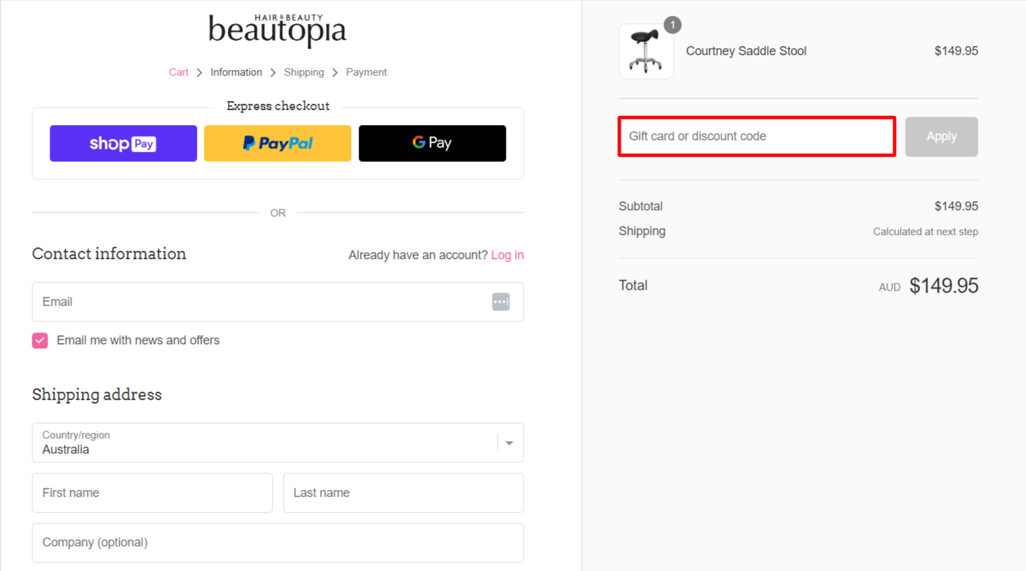Click the breadcrumb chevron after Cart

click(x=198, y=71)
